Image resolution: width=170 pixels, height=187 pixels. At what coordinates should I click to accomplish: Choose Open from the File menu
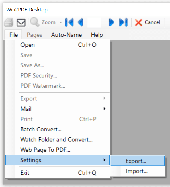[x=58, y=45]
